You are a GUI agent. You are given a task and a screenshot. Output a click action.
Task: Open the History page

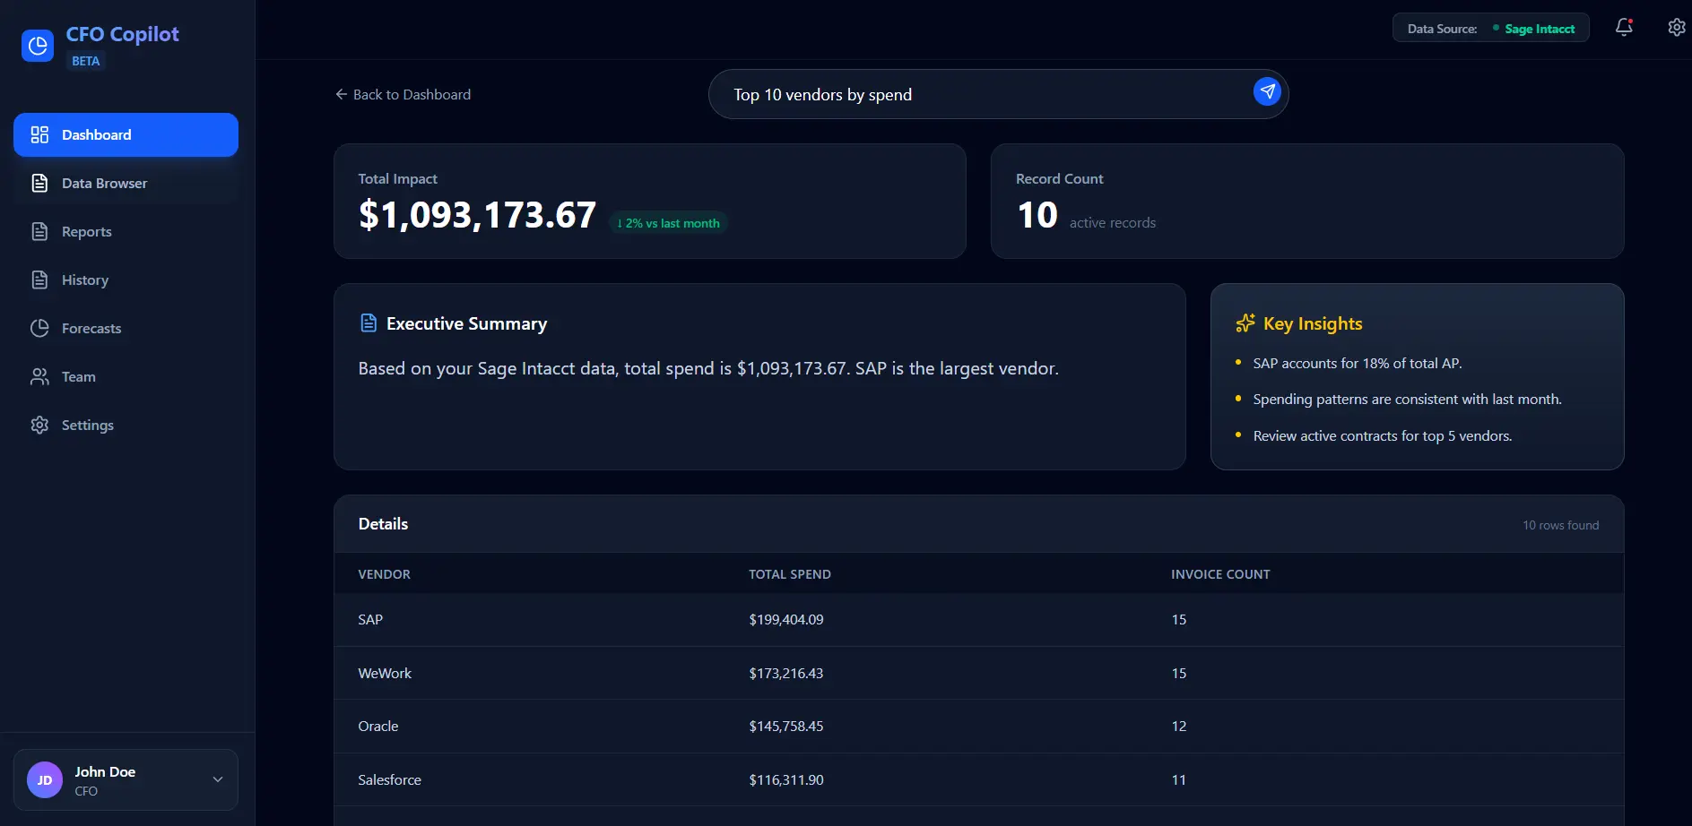(x=84, y=280)
